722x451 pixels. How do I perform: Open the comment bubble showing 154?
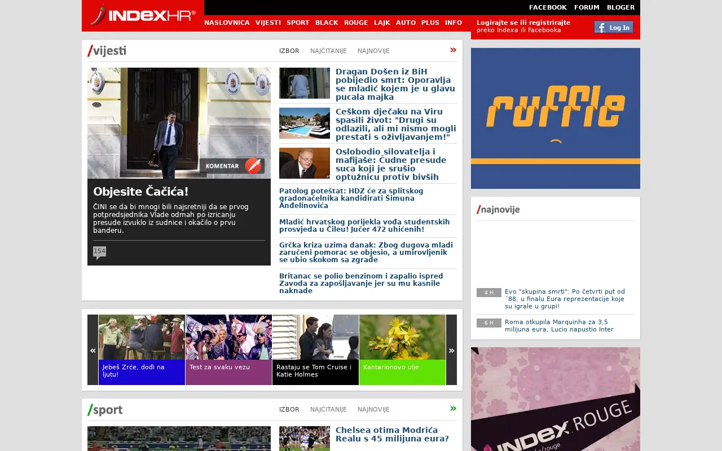point(99,252)
